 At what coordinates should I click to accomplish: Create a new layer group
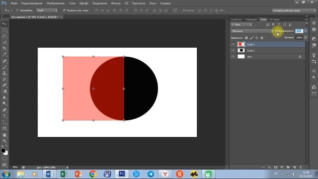(x=288, y=167)
